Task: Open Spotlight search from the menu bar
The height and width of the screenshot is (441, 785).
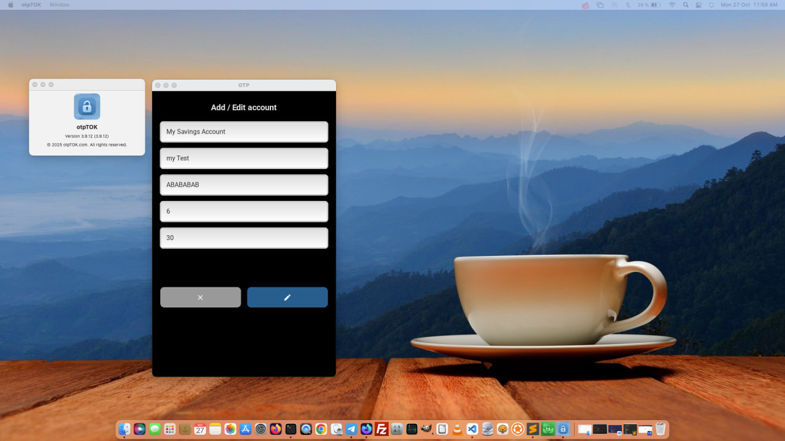Action: 685,4
